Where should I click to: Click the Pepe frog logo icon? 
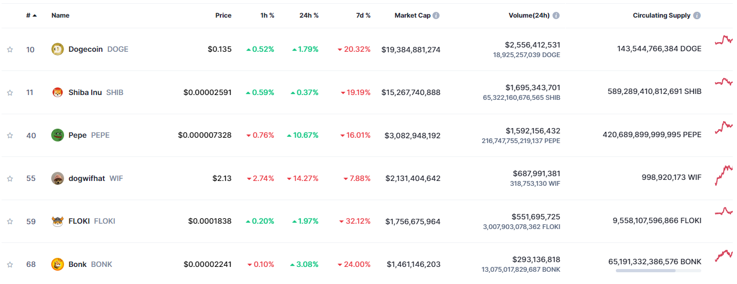tap(57, 135)
